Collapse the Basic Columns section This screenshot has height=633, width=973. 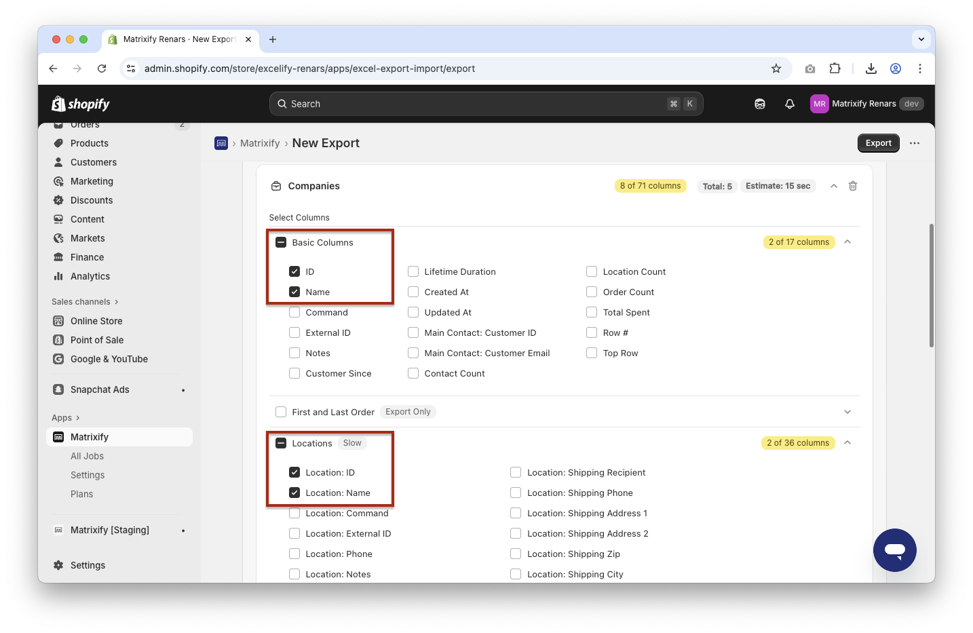tap(847, 242)
